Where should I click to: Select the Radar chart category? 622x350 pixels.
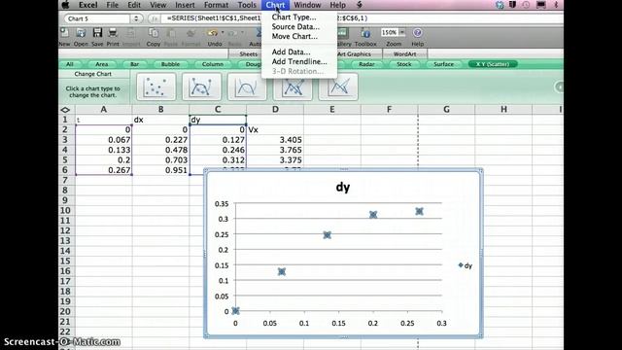coord(366,64)
